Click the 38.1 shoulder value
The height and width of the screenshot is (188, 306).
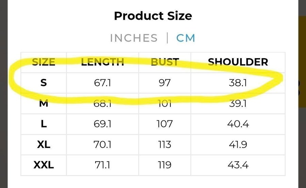tap(238, 83)
